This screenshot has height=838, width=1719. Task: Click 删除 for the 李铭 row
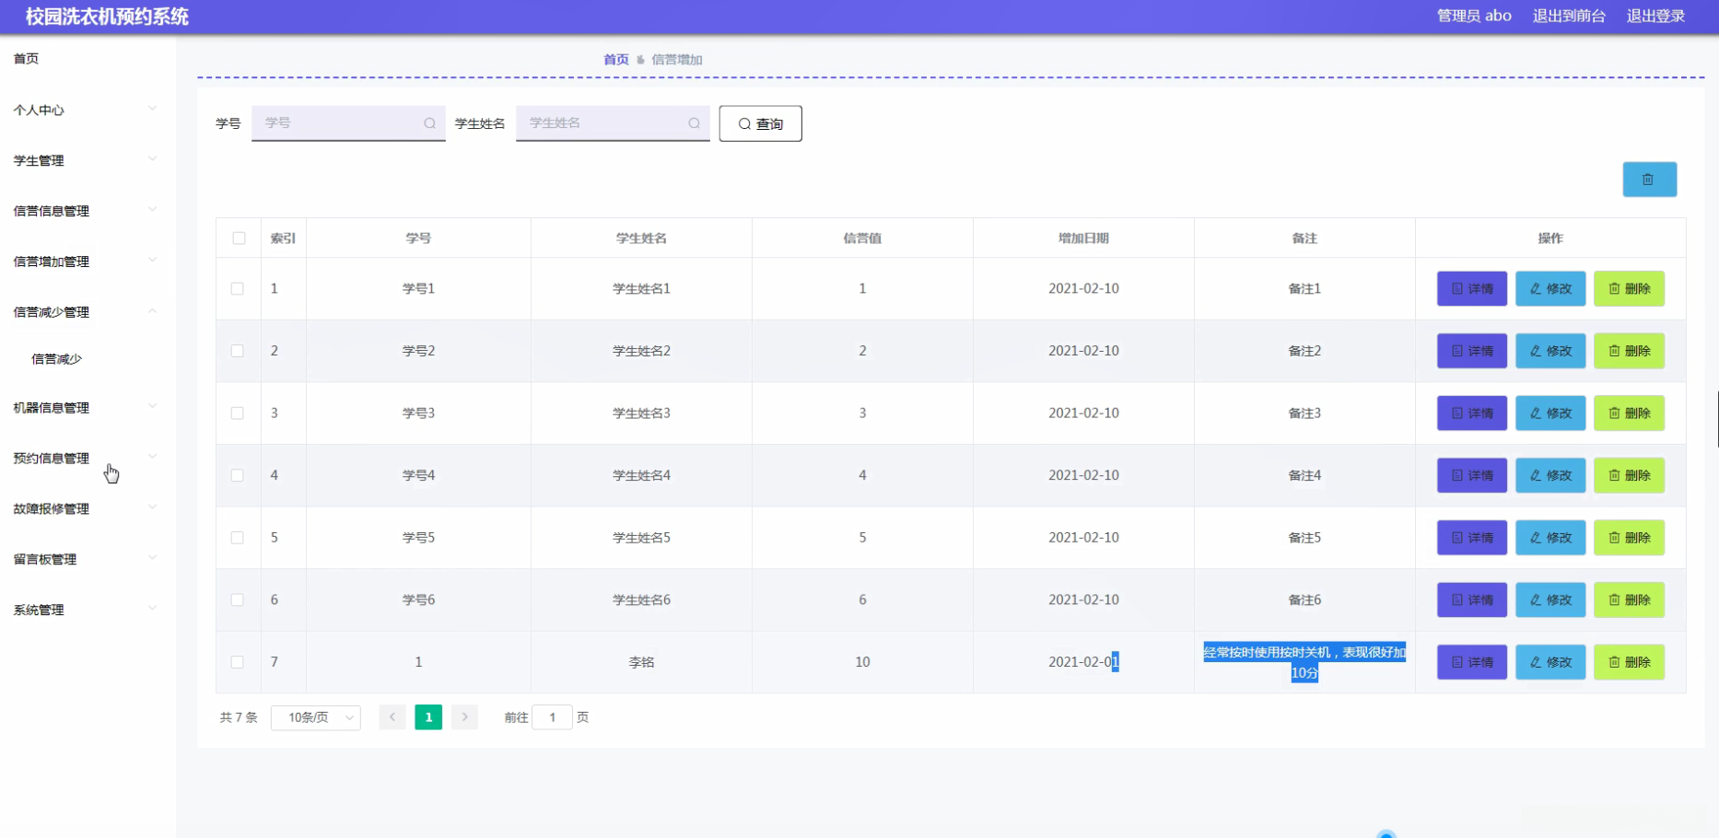point(1629,662)
